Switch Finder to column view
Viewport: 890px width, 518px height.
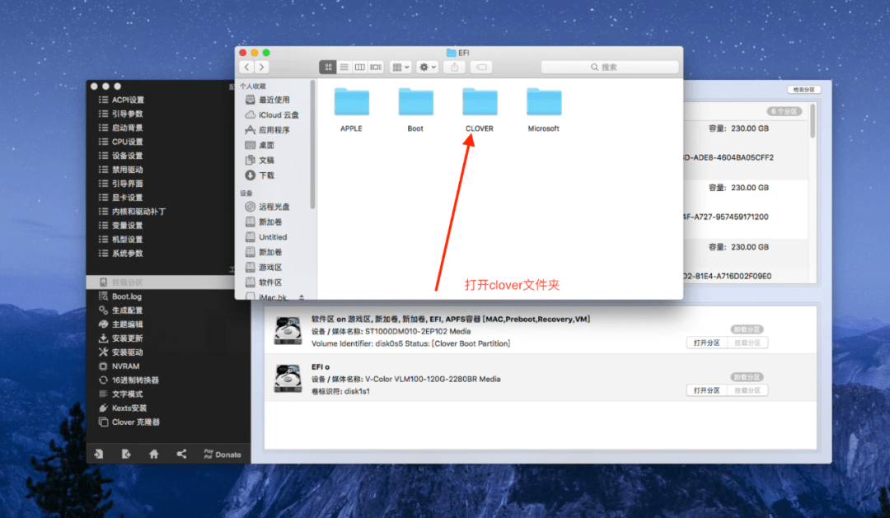pos(360,67)
